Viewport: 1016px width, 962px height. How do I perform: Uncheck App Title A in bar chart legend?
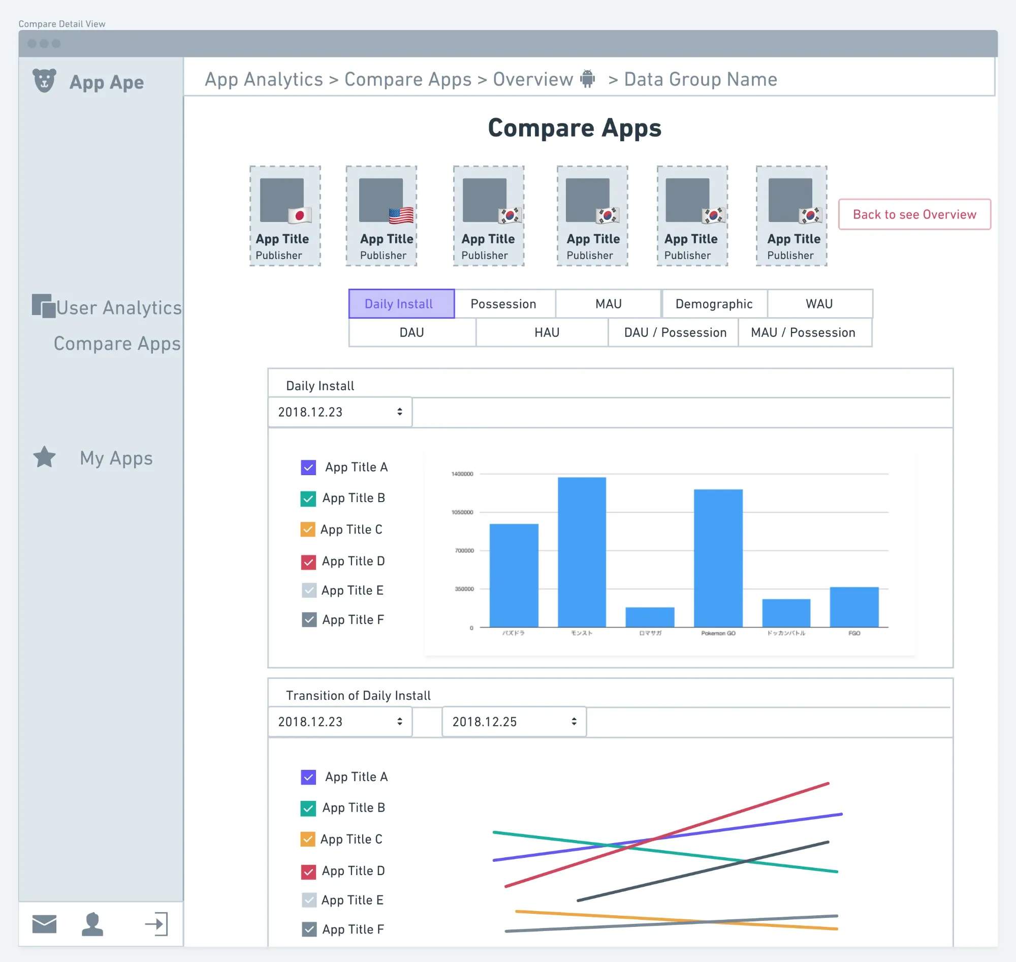308,467
